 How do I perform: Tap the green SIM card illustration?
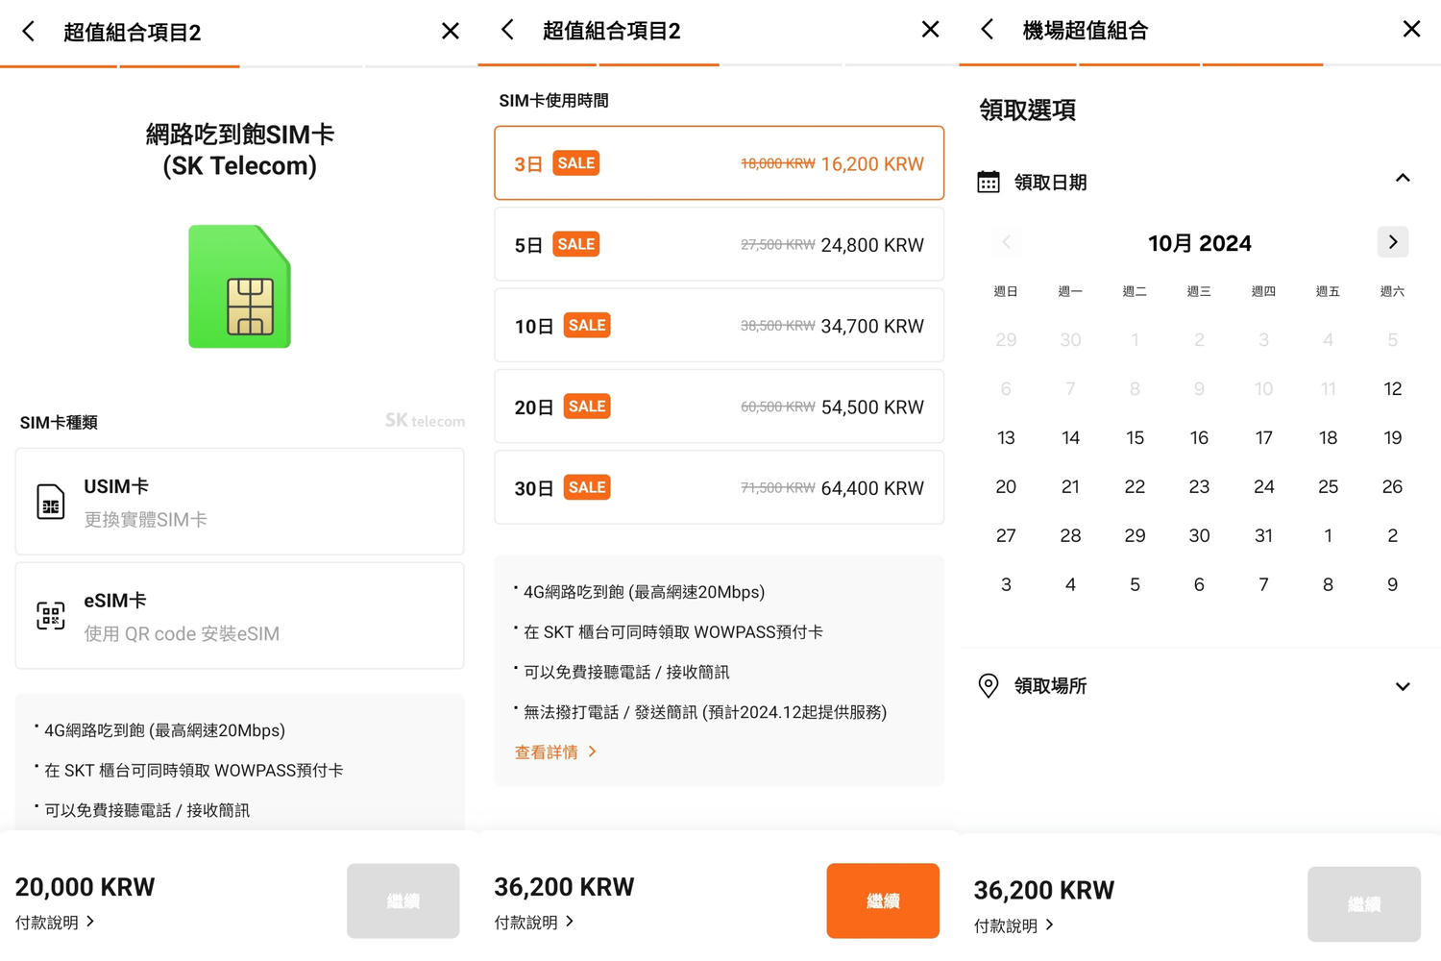(239, 286)
